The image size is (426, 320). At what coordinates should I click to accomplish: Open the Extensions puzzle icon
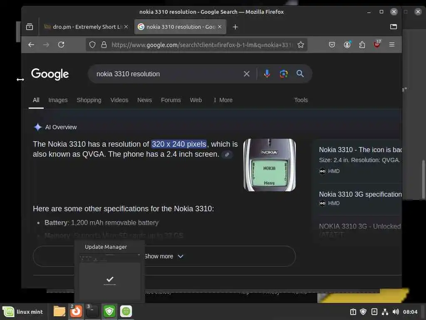pyautogui.click(x=362, y=45)
